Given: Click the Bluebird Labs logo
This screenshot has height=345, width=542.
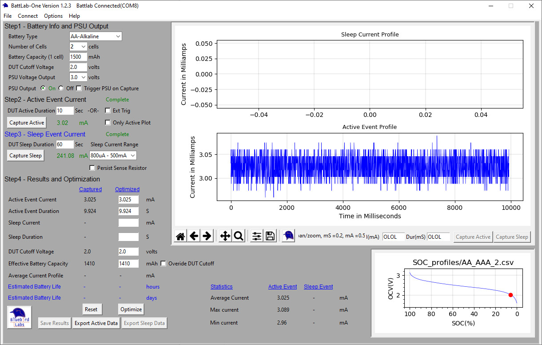Looking at the screenshot, I should 20,317.
